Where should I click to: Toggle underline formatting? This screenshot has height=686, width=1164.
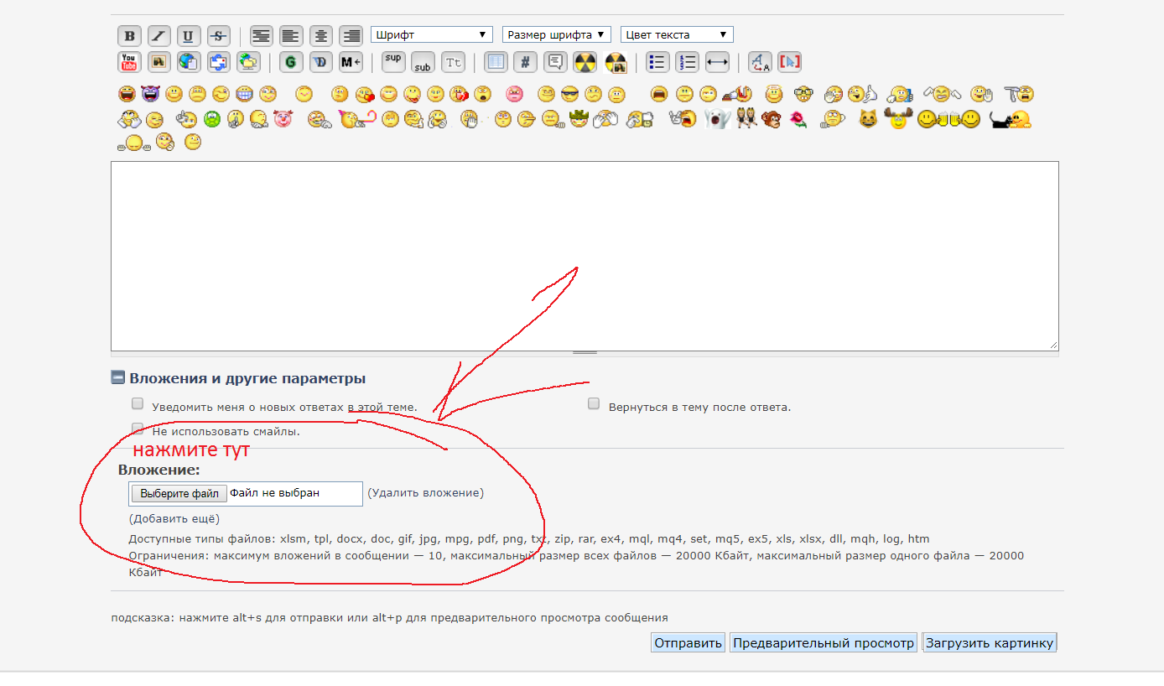[x=188, y=36]
